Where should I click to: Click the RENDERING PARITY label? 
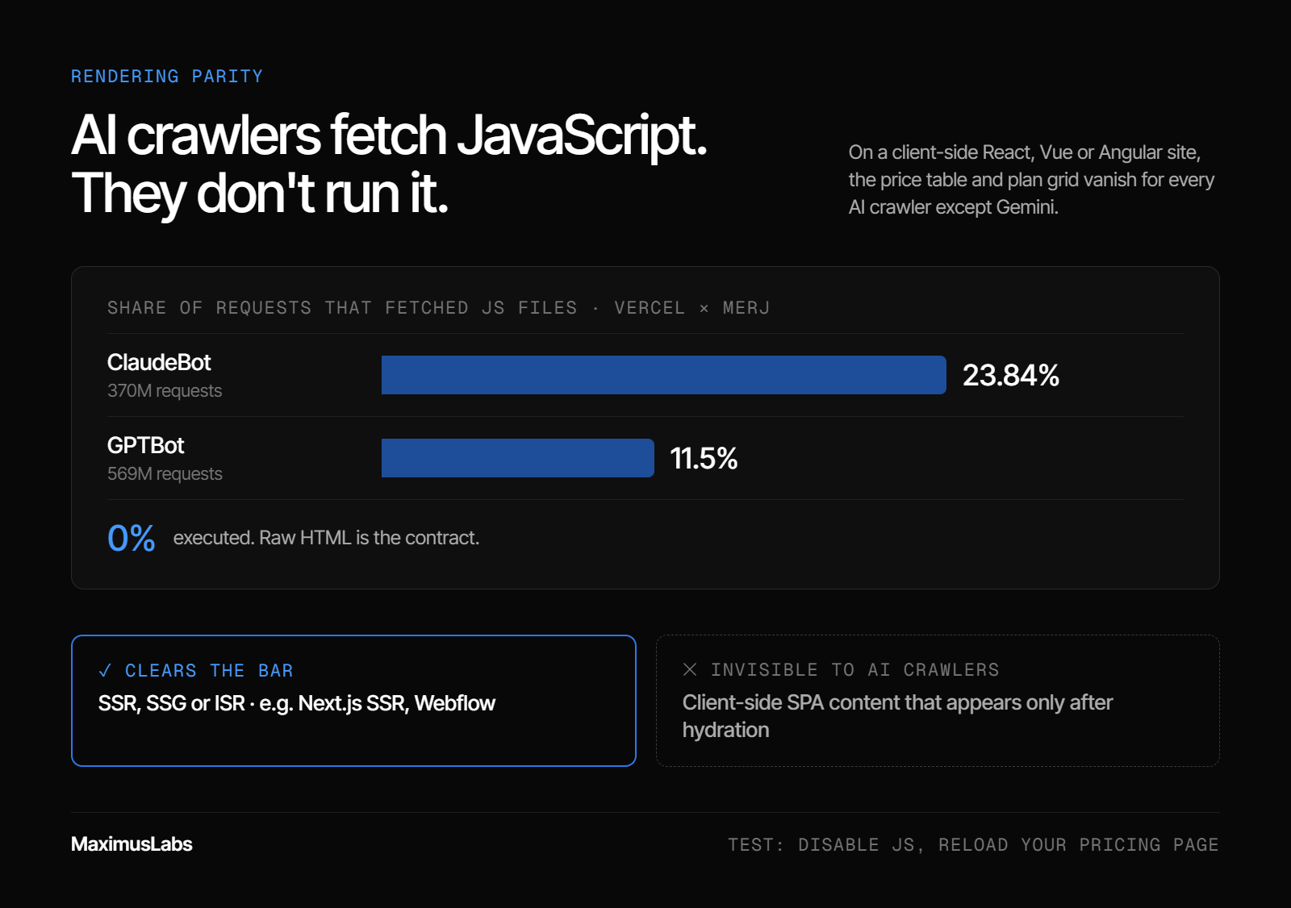[x=167, y=77]
